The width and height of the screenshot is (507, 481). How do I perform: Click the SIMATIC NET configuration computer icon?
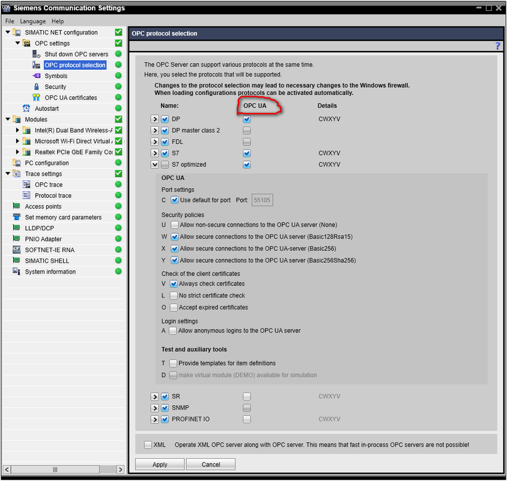pos(16,32)
